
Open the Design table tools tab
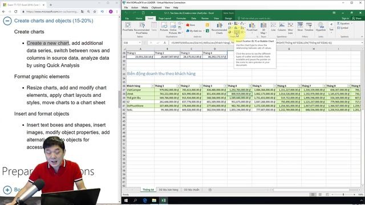click(228, 18)
